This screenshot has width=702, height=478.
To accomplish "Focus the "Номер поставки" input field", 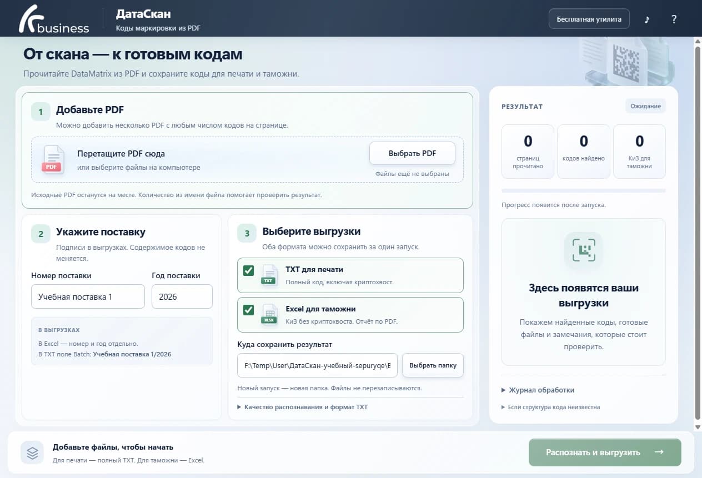I will 88,296.
